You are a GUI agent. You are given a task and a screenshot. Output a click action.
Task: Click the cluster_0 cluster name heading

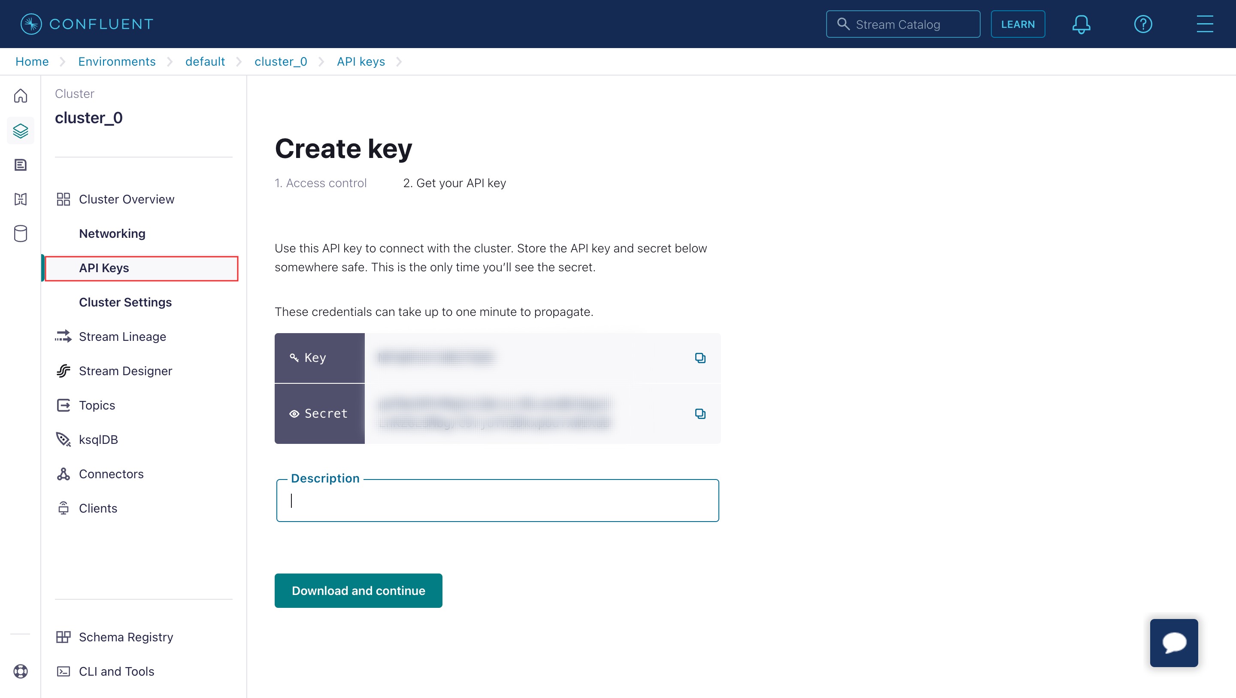coord(89,118)
